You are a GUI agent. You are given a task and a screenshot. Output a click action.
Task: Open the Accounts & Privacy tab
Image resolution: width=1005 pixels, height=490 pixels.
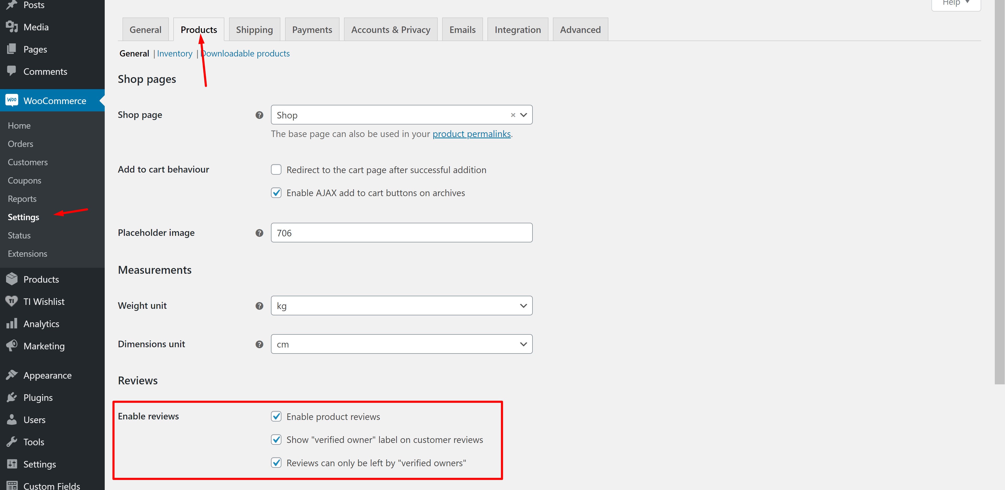coord(390,30)
